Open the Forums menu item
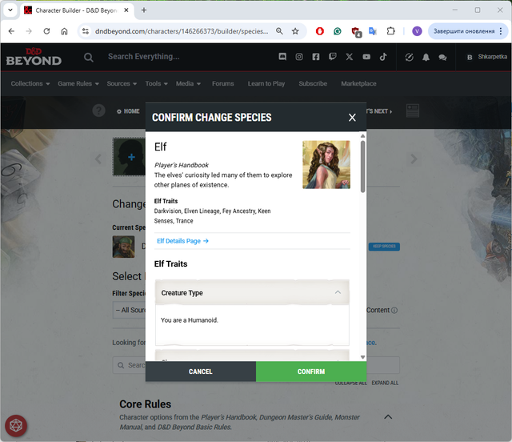The width and height of the screenshot is (512, 442). tap(223, 83)
